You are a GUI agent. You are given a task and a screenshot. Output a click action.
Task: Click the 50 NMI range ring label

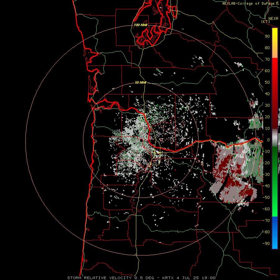click(x=141, y=82)
